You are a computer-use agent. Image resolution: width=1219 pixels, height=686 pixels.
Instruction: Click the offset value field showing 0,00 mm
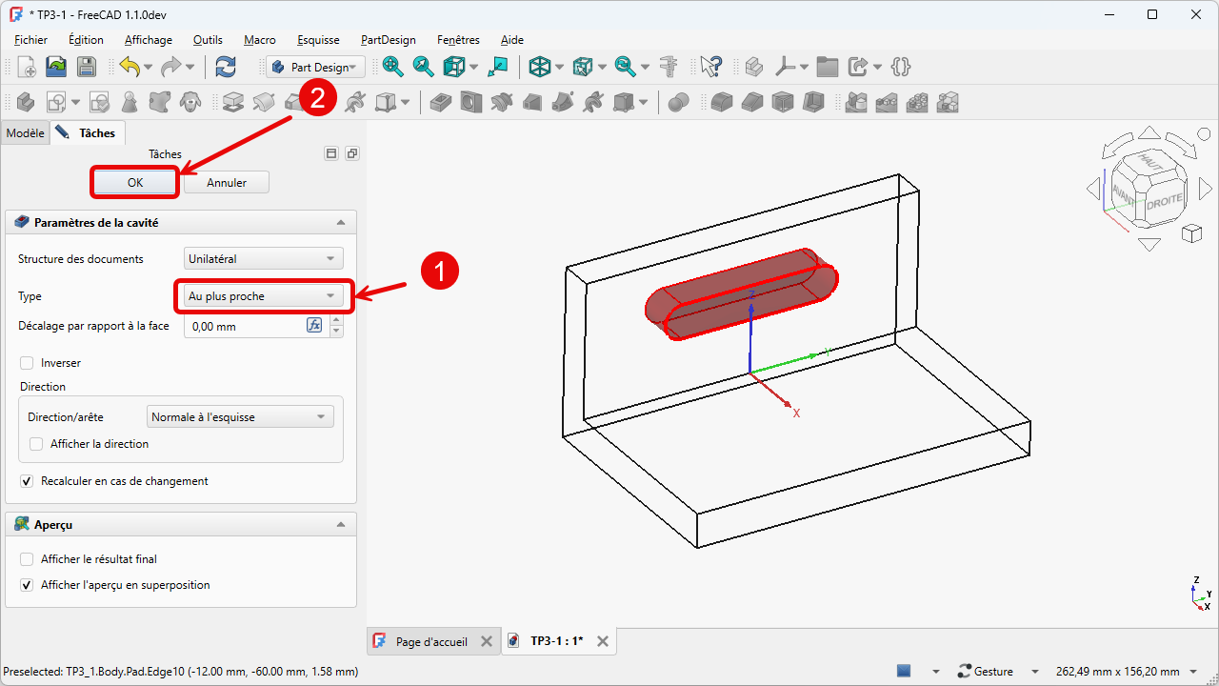point(244,326)
